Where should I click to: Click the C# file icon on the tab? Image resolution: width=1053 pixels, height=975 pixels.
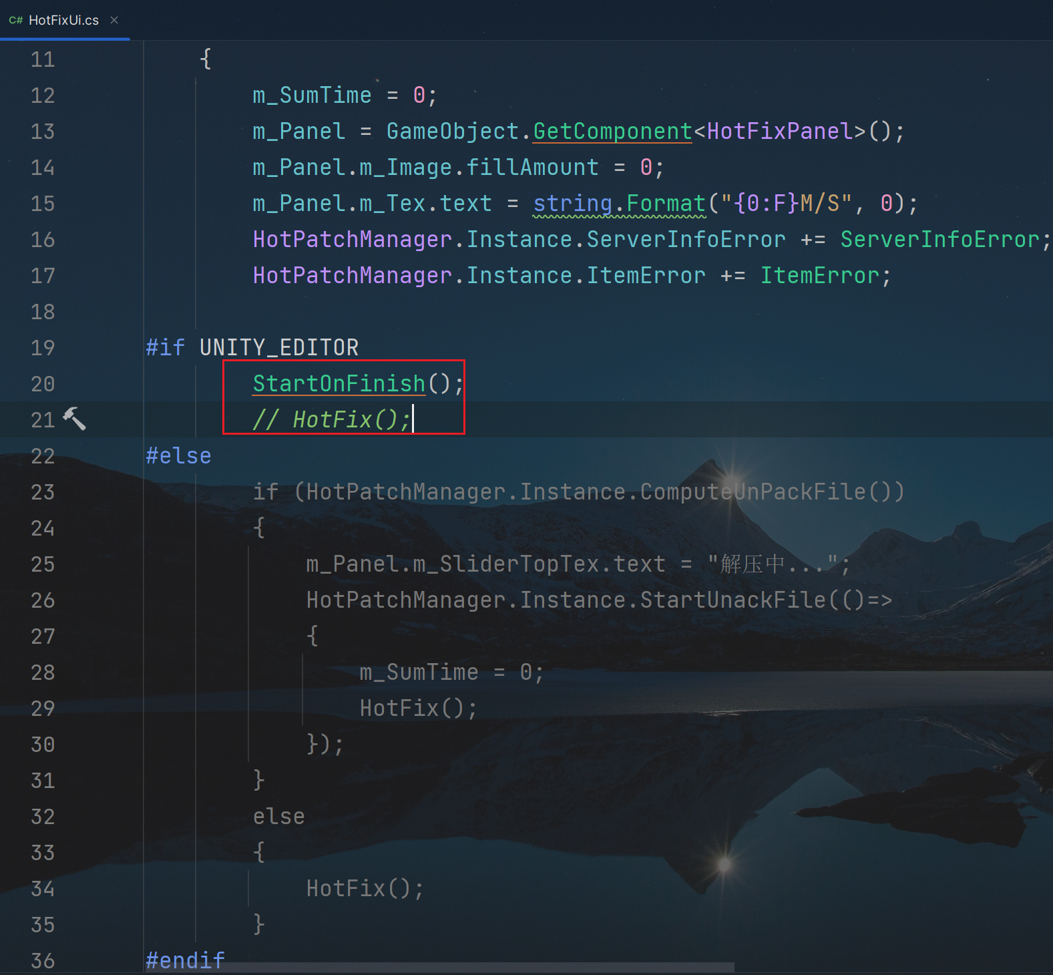click(16, 21)
